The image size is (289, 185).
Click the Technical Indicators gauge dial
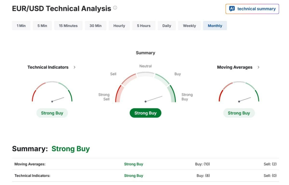coord(52,91)
